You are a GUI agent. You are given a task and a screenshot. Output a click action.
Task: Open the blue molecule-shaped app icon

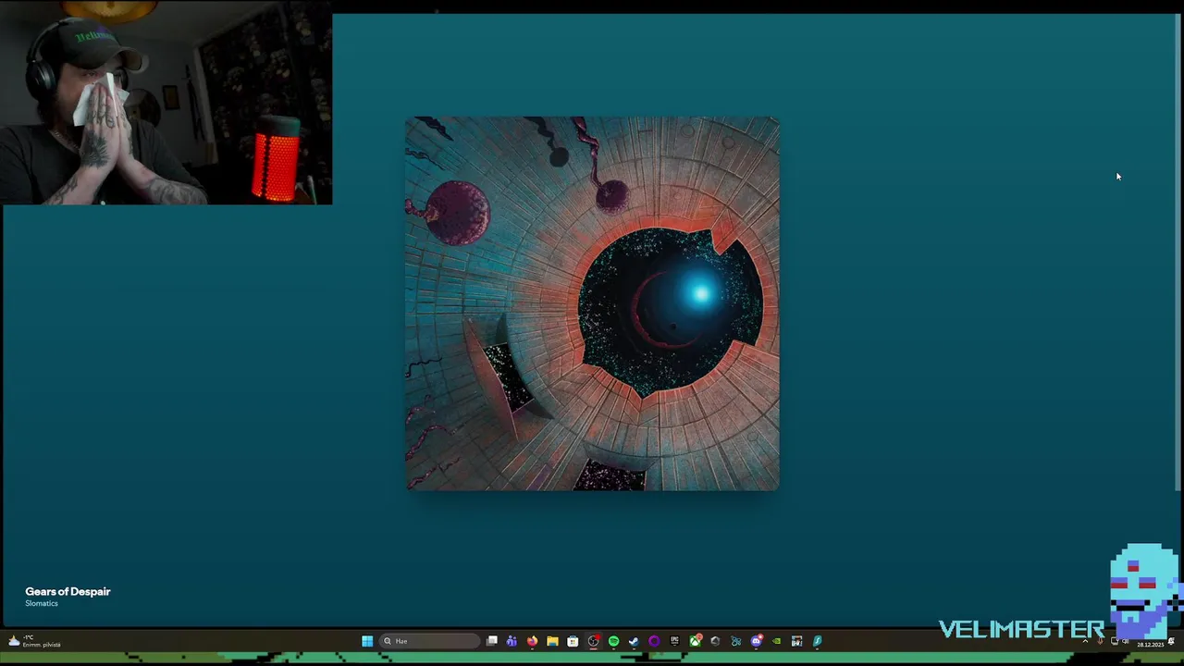click(x=735, y=641)
